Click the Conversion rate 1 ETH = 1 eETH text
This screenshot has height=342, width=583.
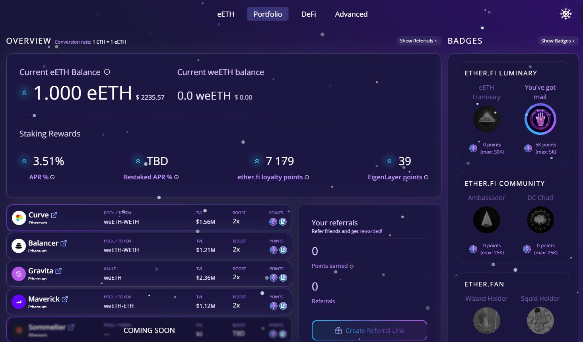90,42
